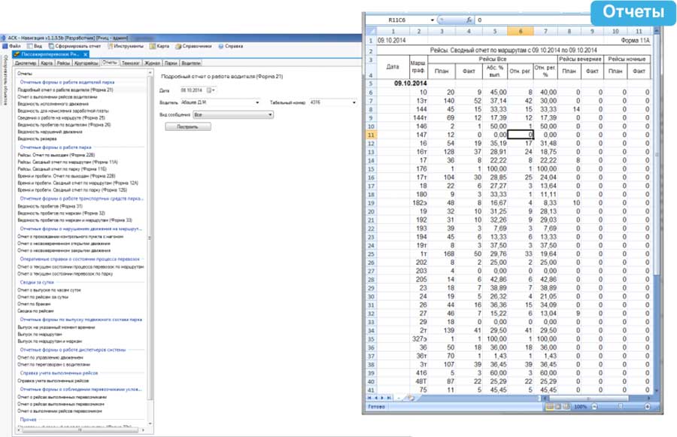
Task: Switch to the Рейсы tab
Action: pos(62,64)
